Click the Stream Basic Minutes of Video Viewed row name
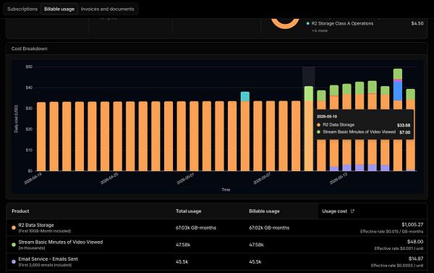 click(x=61, y=242)
